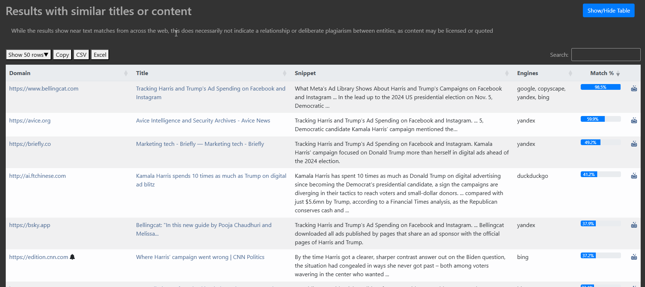This screenshot has height=287, width=645.
Task: Click the 37.2% match progress bar
Action: point(600,255)
